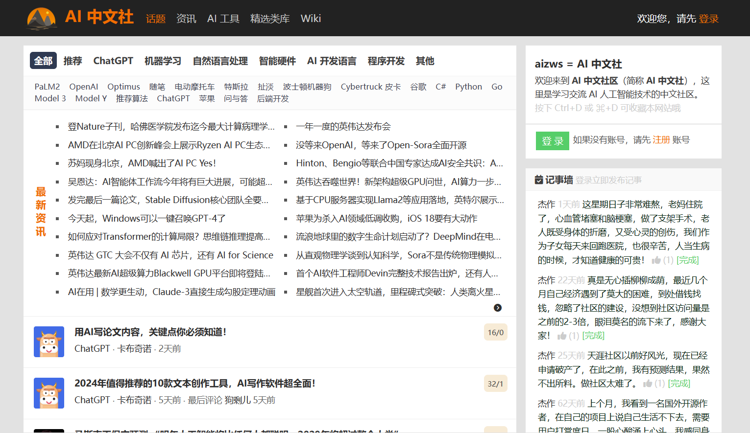This screenshot has height=433, width=750.
Task: Open the 没等来OpenAI Open-Sora news article
Action: tap(381, 145)
